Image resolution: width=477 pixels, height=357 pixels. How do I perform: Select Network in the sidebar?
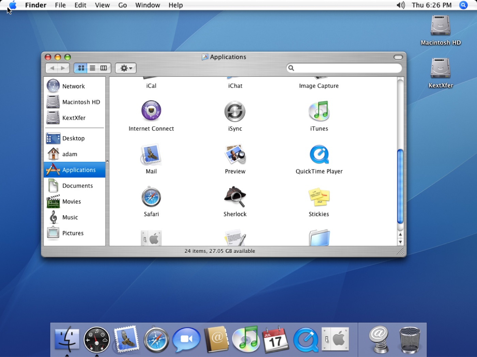75,86
